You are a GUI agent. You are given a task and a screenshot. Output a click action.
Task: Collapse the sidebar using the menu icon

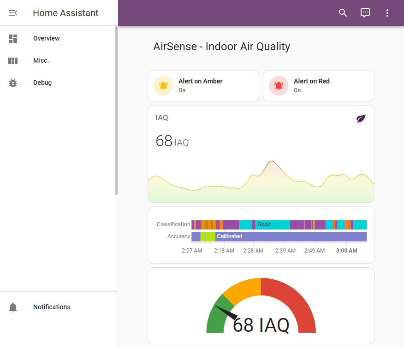click(x=12, y=12)
